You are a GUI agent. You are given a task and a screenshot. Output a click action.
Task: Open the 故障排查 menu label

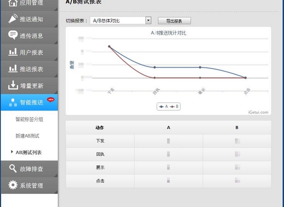tap(31, 169)
